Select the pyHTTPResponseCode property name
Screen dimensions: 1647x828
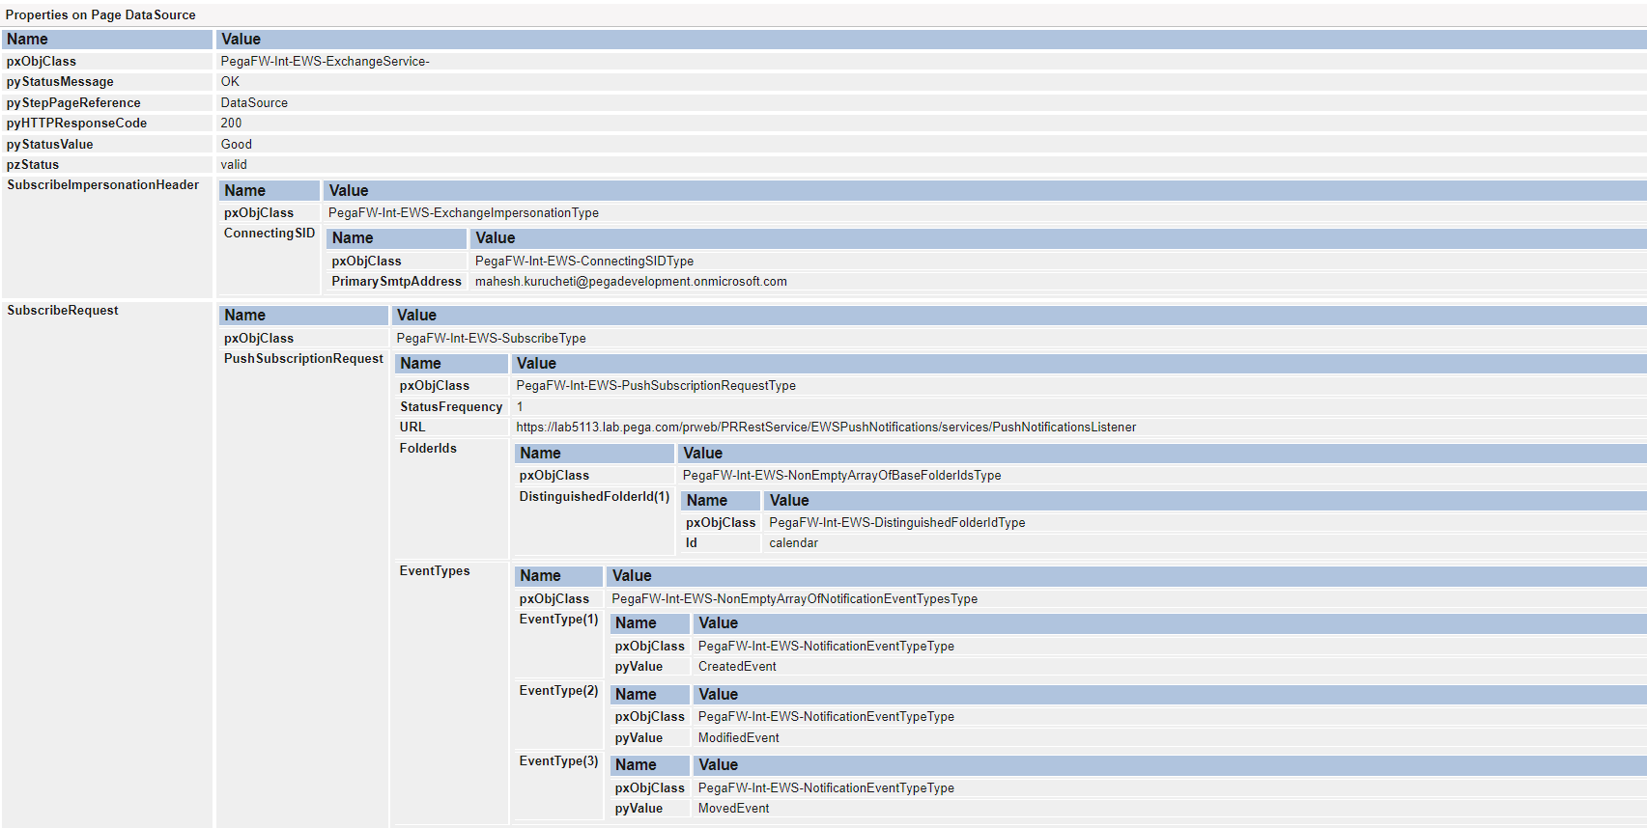point(76,124)
